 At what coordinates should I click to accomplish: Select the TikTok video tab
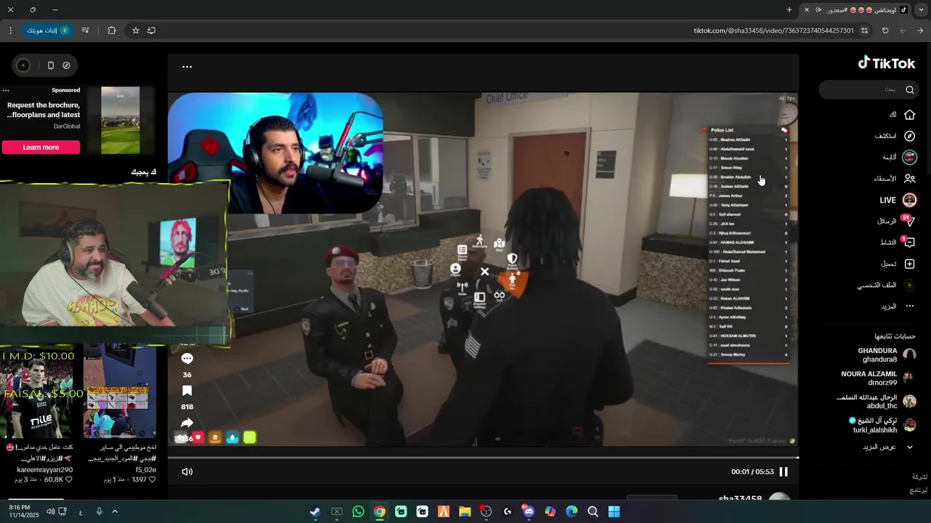tap(856, 10)
